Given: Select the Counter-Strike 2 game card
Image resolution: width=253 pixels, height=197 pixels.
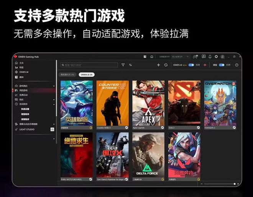Looking at the screenshot, I should [113, 105].
